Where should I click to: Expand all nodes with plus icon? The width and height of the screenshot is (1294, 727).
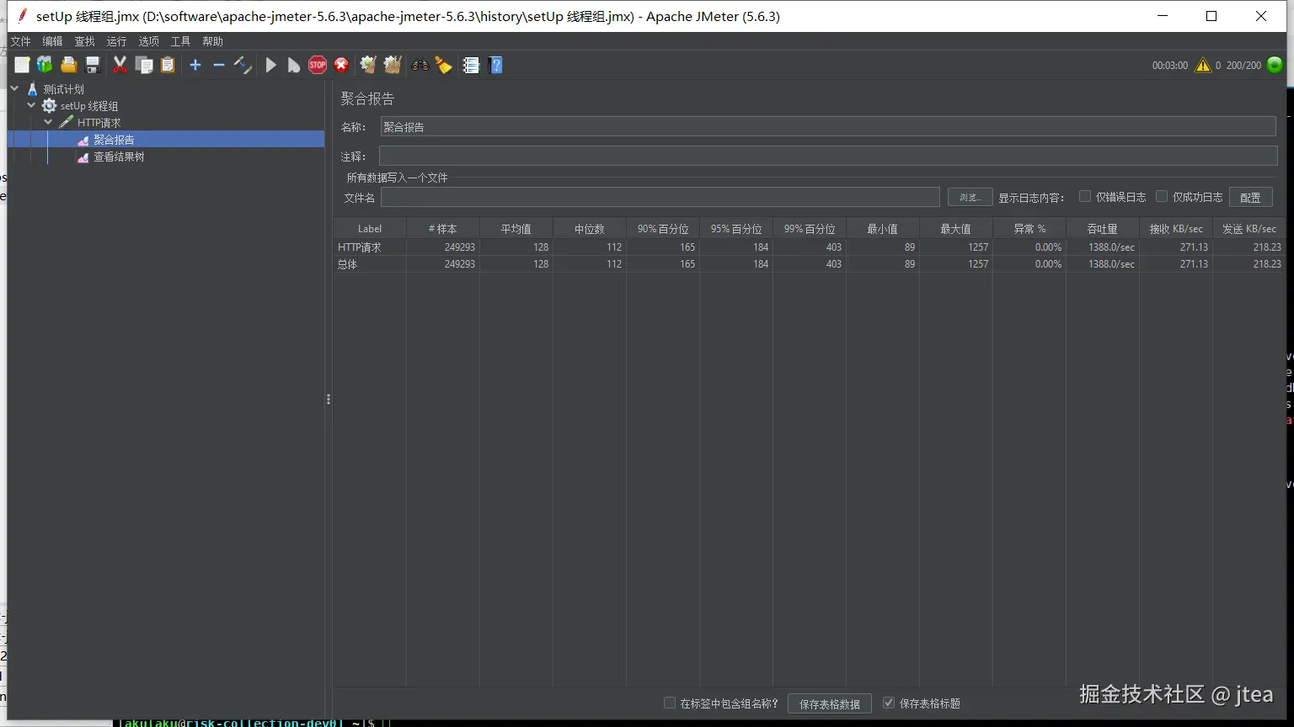(x=195, y=65)
